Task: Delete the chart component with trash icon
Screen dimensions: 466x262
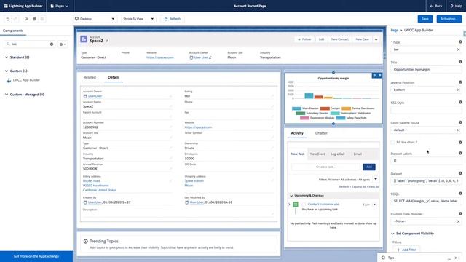Action: pyautogui.click(x=380, y=76)
